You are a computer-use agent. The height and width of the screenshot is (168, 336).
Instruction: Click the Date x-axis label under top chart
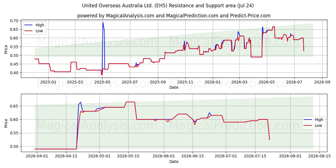point(174,87)
